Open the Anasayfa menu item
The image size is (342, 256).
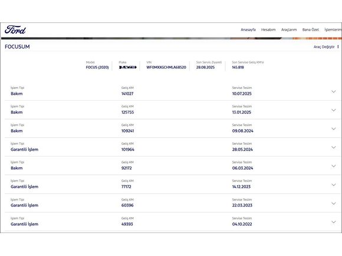click(x=248, y=29)
